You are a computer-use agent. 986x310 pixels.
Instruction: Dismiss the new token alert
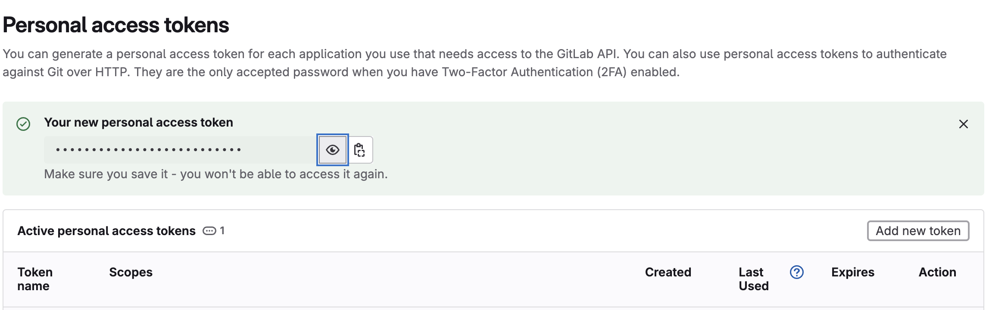pos(964,124)
